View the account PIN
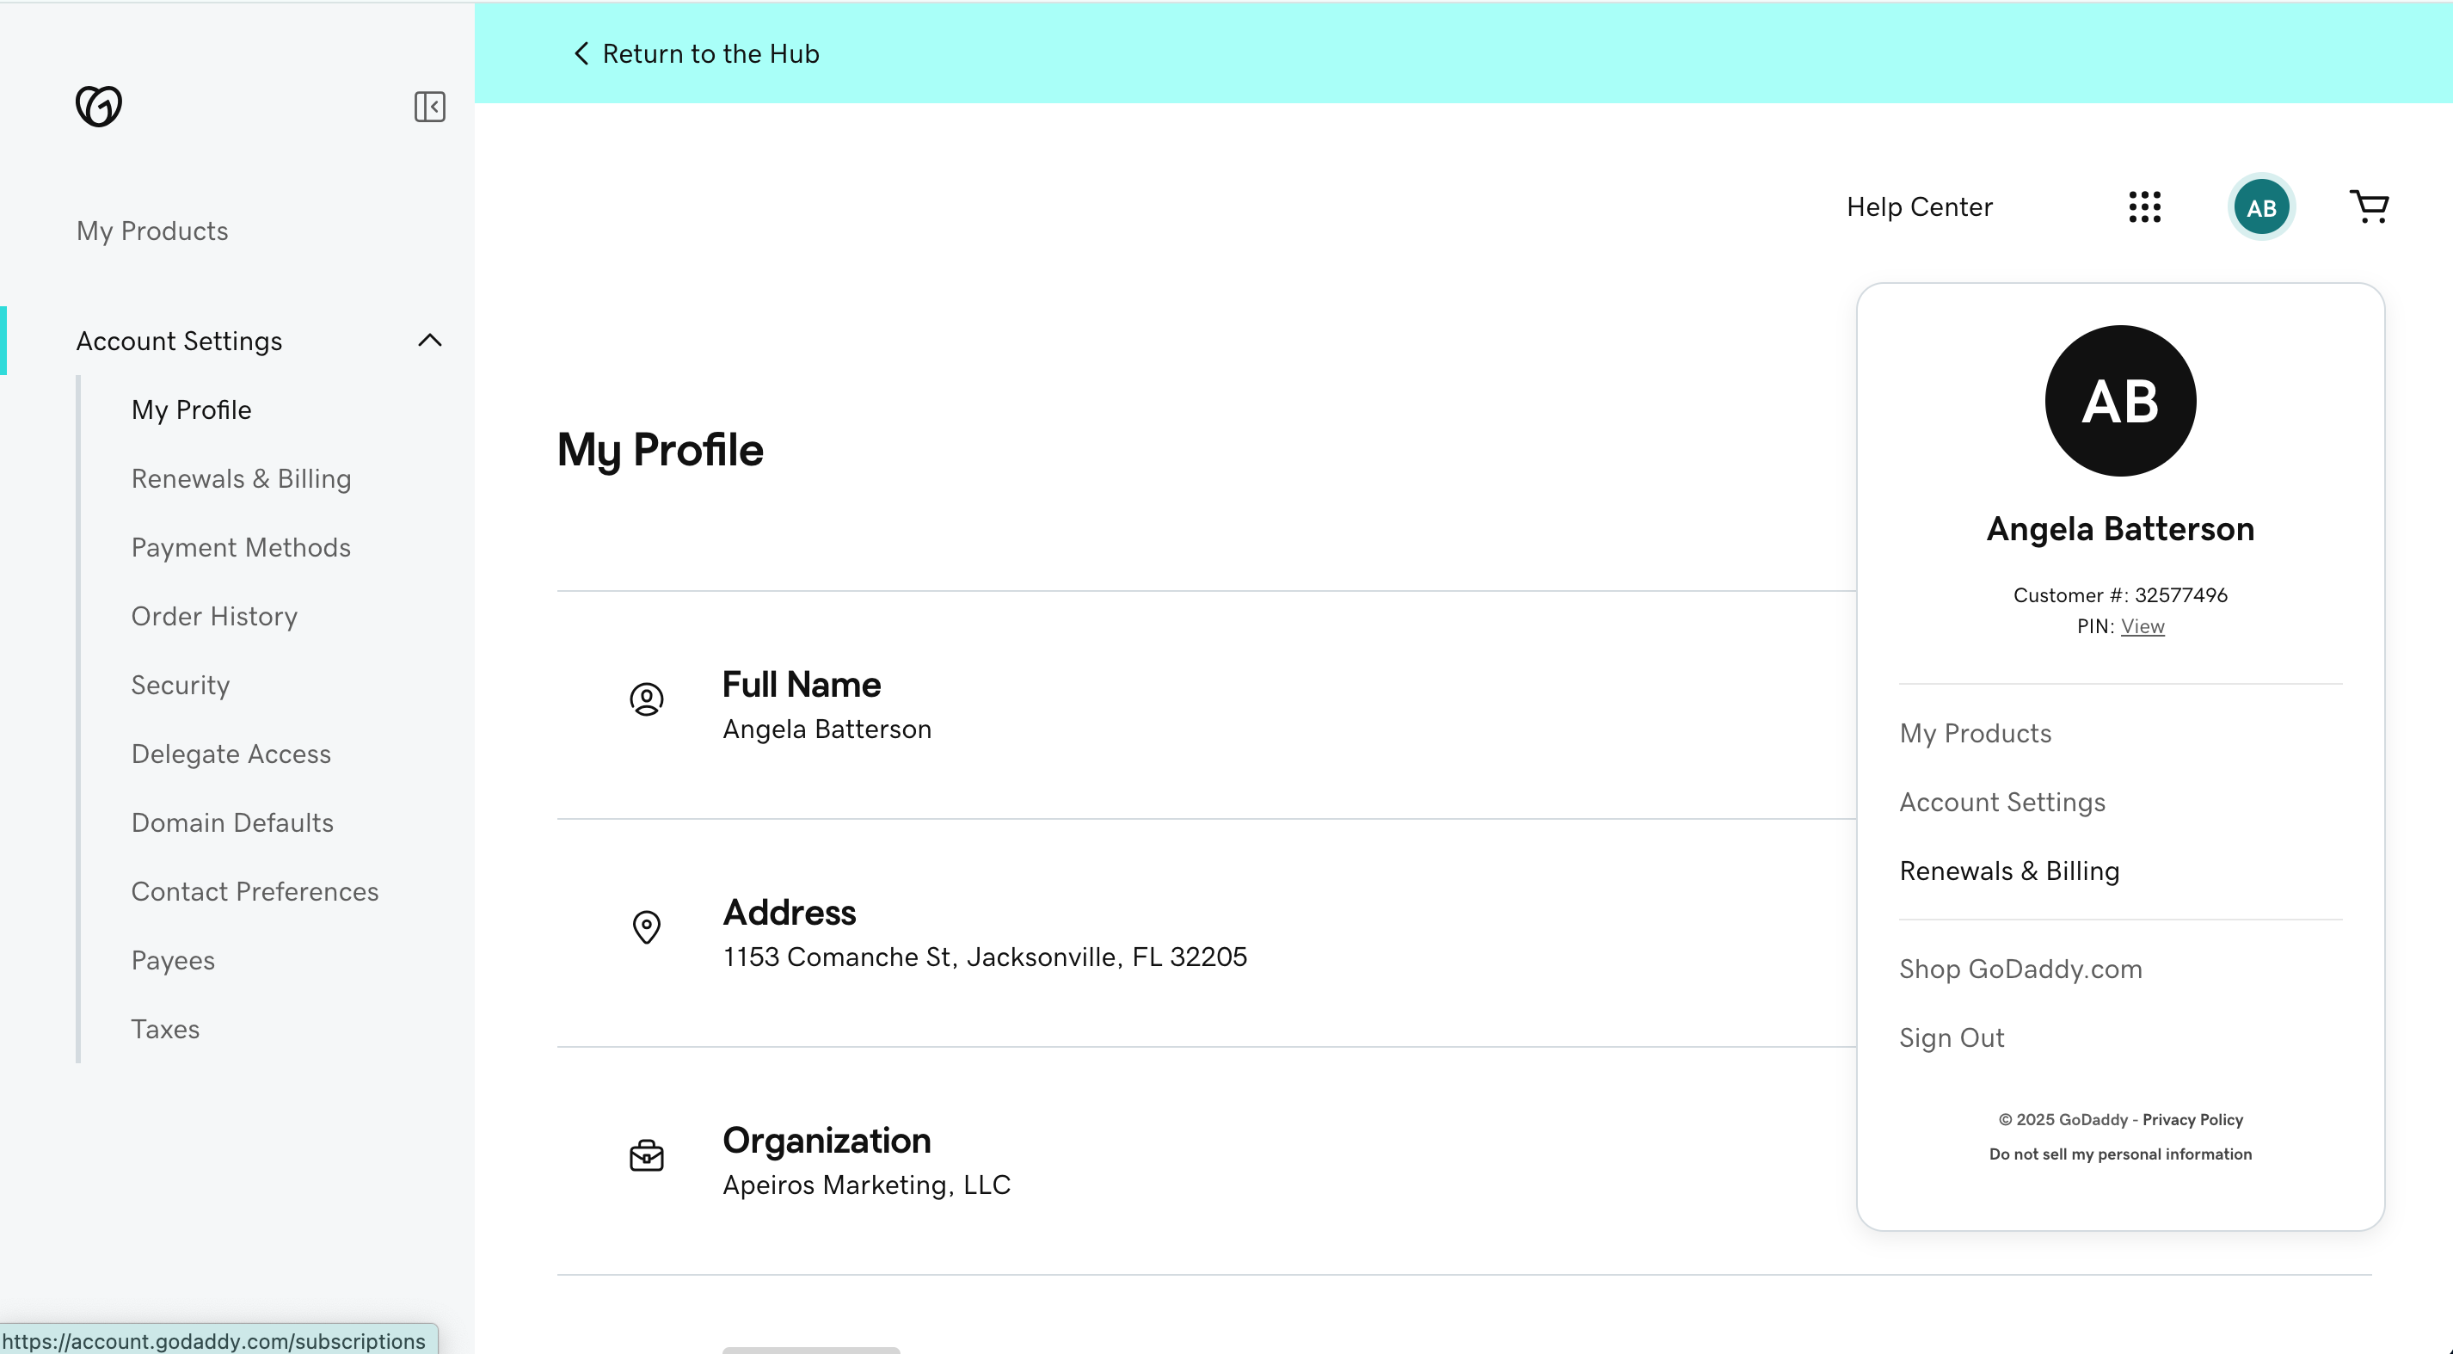2453x1354 pixels. [x=2143, y=626]
